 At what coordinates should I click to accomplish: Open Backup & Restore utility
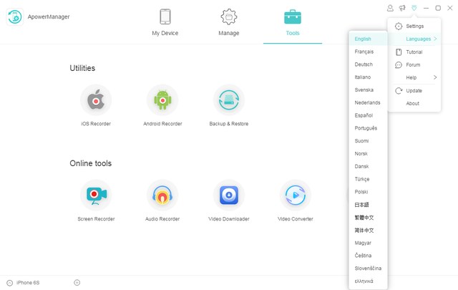(x=228, y=101)
